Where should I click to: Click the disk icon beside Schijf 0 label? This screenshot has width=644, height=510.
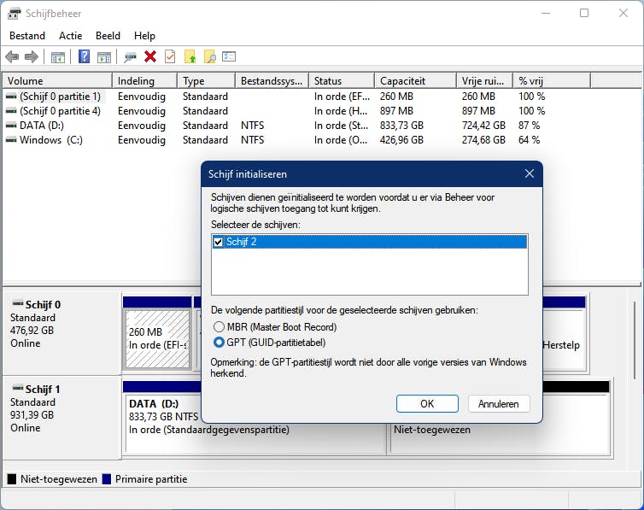(18, 303)
